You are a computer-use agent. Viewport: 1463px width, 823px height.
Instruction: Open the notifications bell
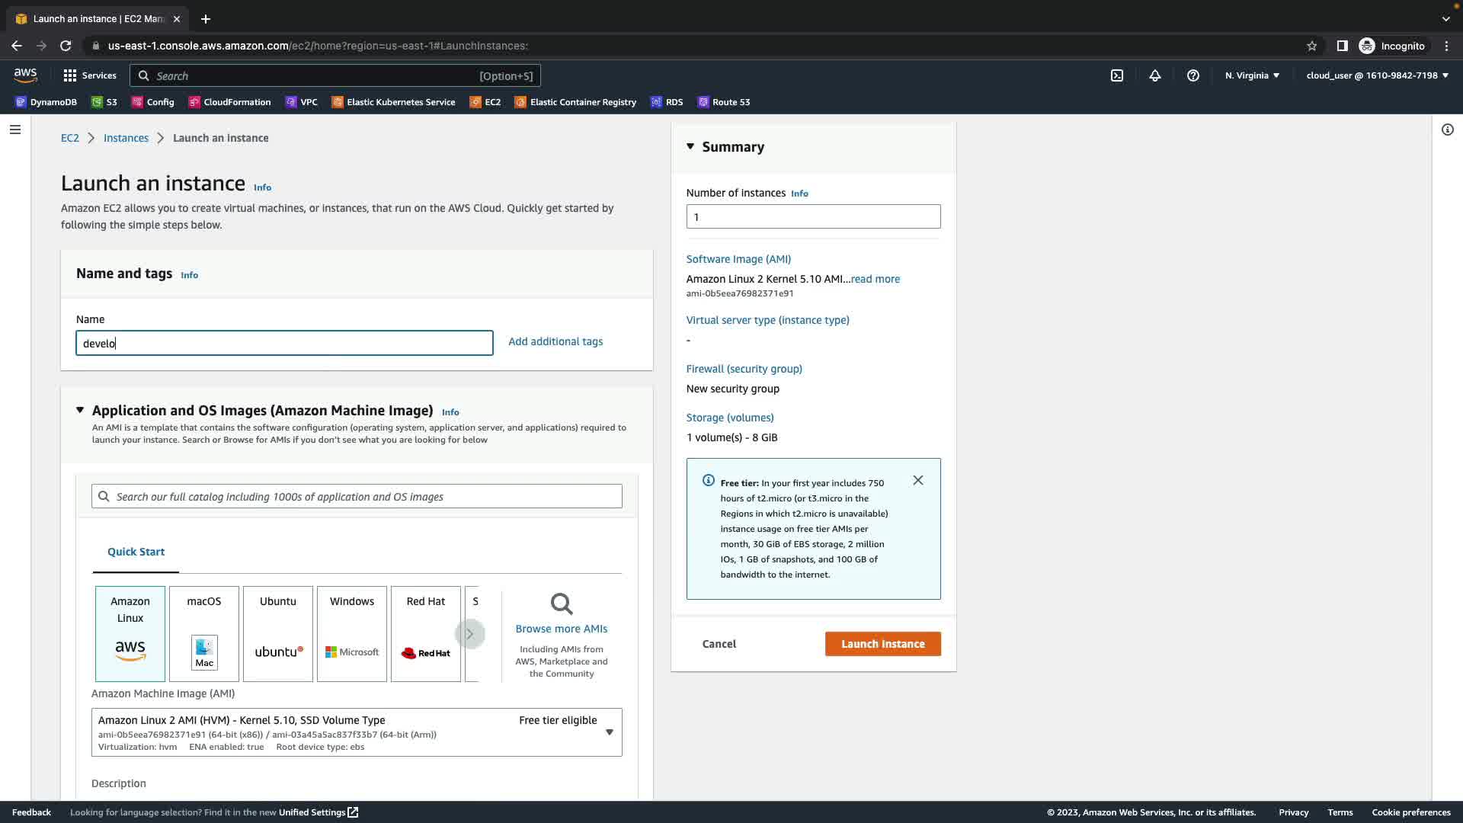click(1155, 75)
